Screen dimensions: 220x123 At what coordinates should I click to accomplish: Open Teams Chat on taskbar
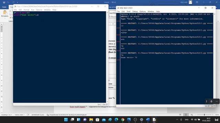coord(85,120)
